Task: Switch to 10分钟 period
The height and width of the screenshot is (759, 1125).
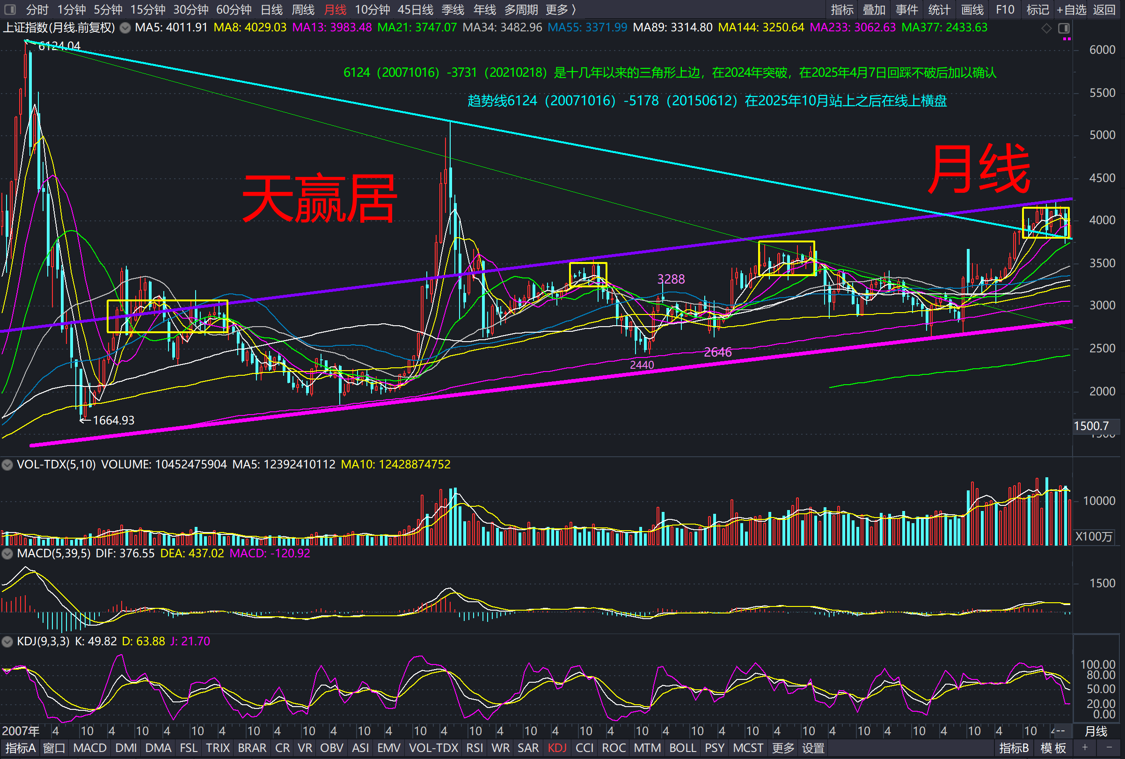Action: tap(372, 10)
